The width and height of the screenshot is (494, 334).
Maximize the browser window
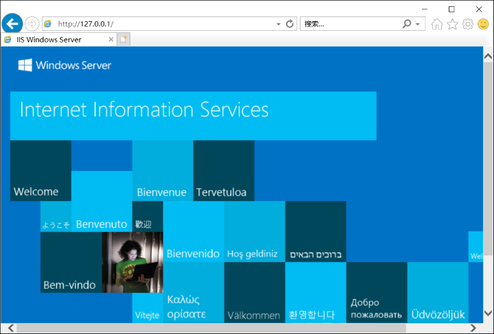click(451, 9)
